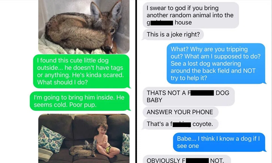
Task: Open the photo of toddler on couch
Action: [x=84, y=138]
